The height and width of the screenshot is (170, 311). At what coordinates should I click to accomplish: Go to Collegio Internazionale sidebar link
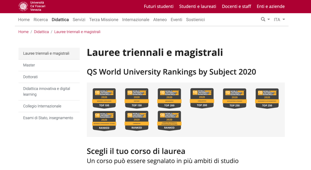coord(49,106)
